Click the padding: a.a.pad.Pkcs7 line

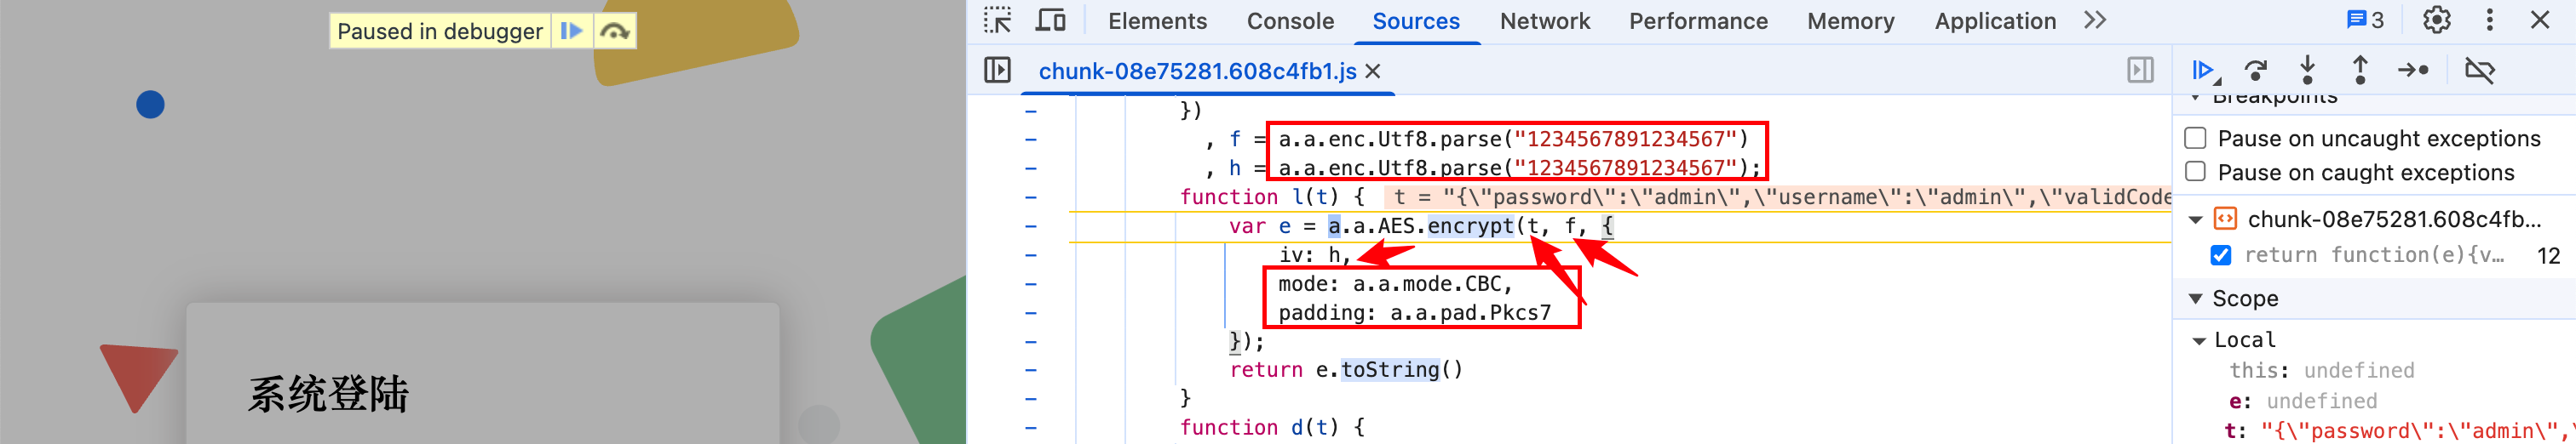[1414, 313]
